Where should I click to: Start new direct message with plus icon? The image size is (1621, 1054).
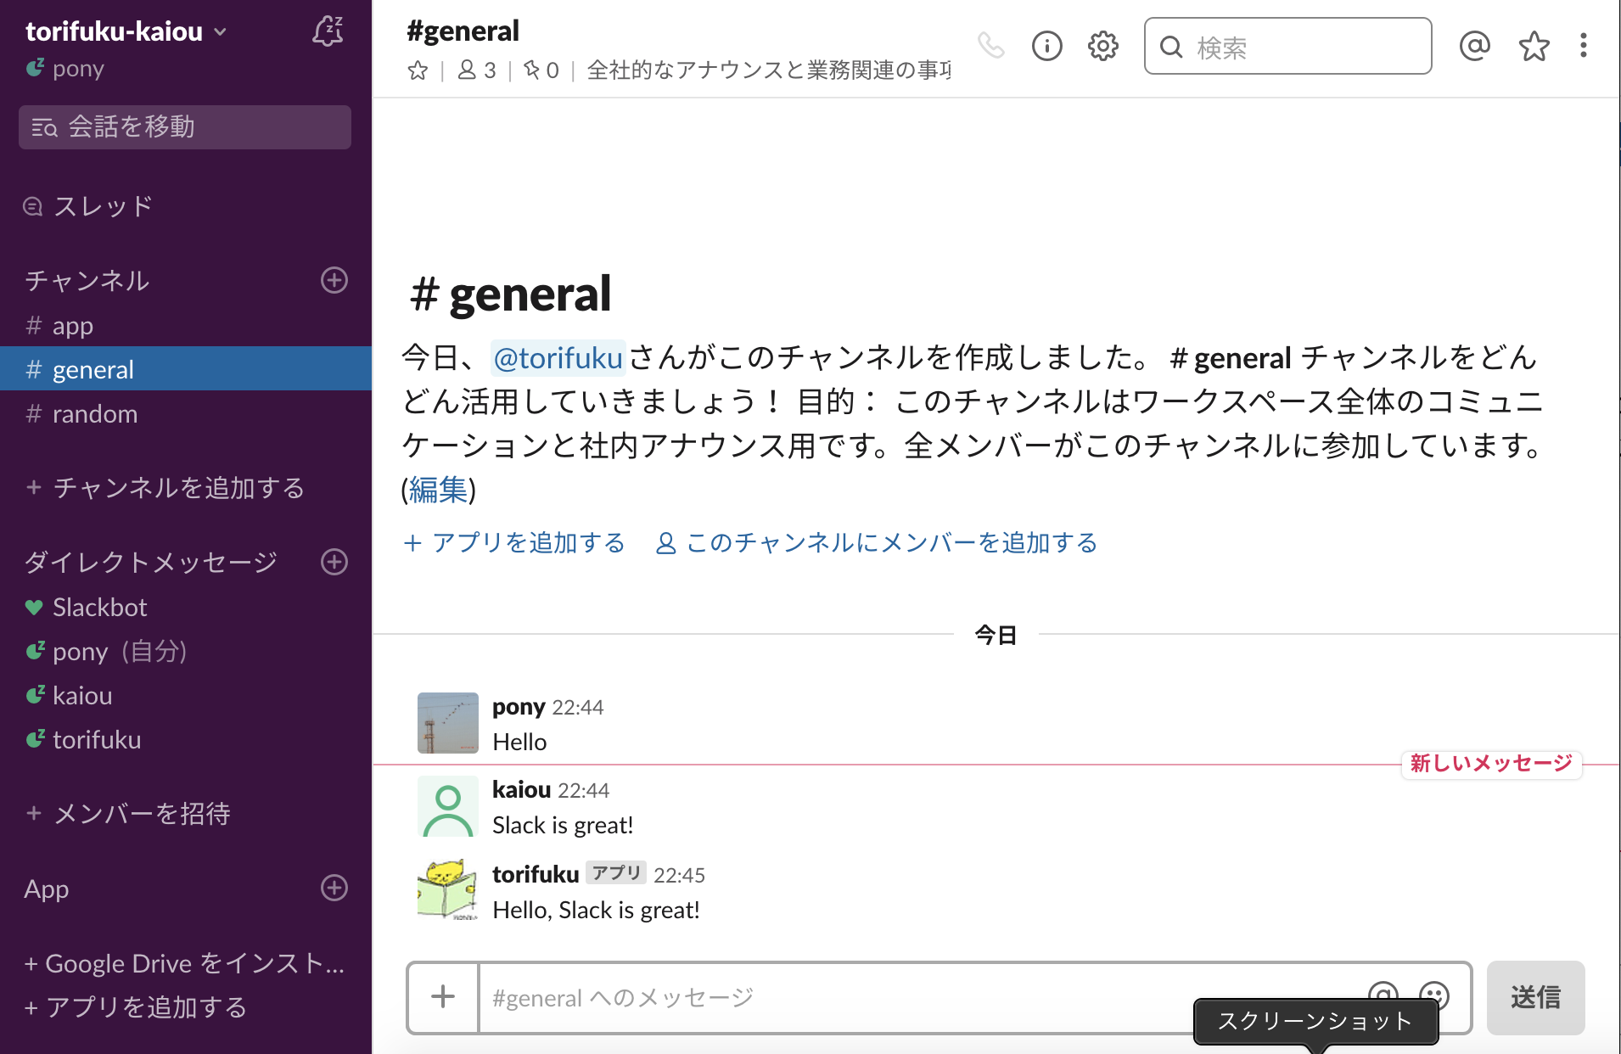click(x=334, y=562)
